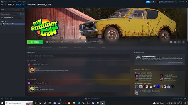Go forward with the navigation arrow
188x105 pixels.
(5, 5)
